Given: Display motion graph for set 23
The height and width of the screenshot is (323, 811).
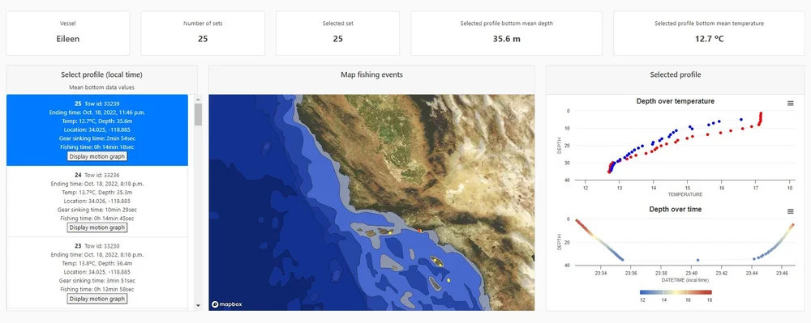Looking at the screenshot, I should click(97, 299).
